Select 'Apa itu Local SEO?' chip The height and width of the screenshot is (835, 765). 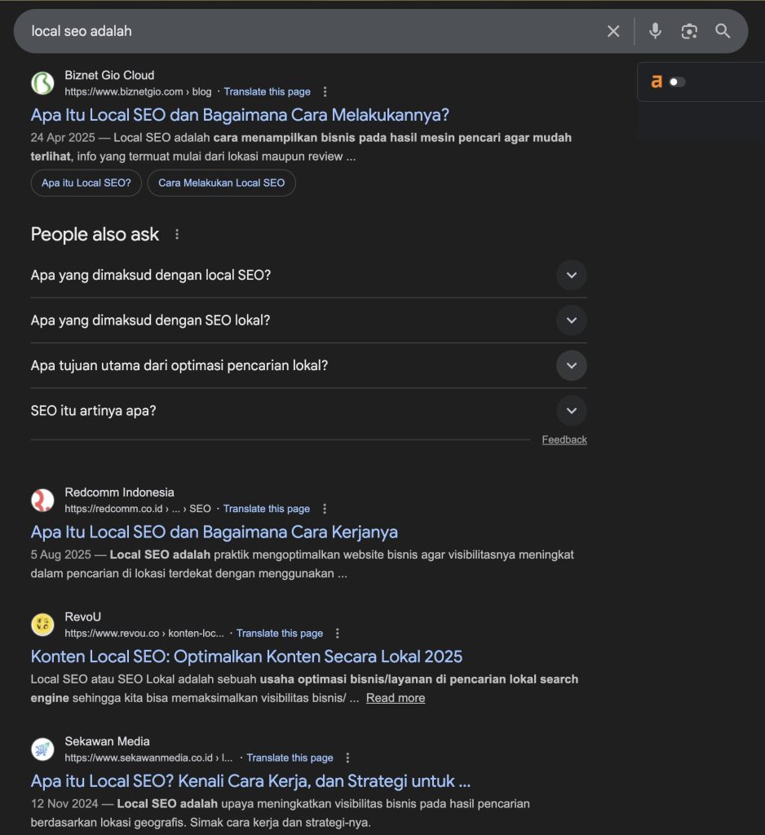click(86, 183)
